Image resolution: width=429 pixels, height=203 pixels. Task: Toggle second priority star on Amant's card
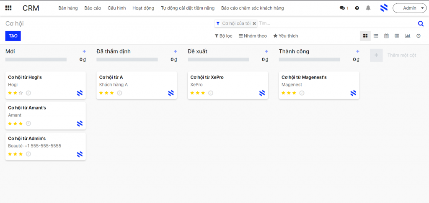tap(16, 124)
